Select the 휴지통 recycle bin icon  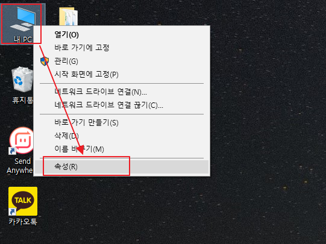pos(22,79)
